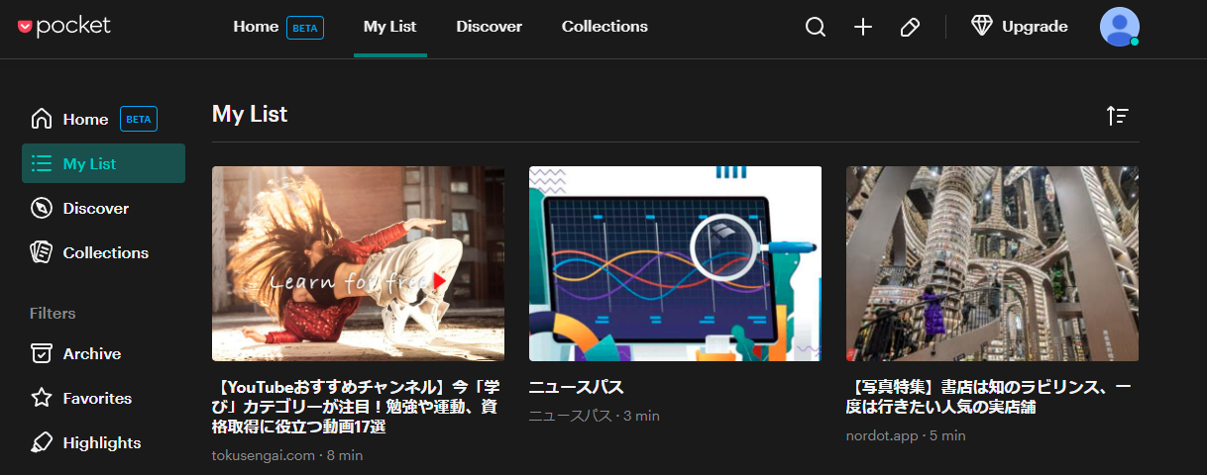Click the Highlights marker icon
The height and width of the screenshot is (475, 1207).
pos(42,442)
